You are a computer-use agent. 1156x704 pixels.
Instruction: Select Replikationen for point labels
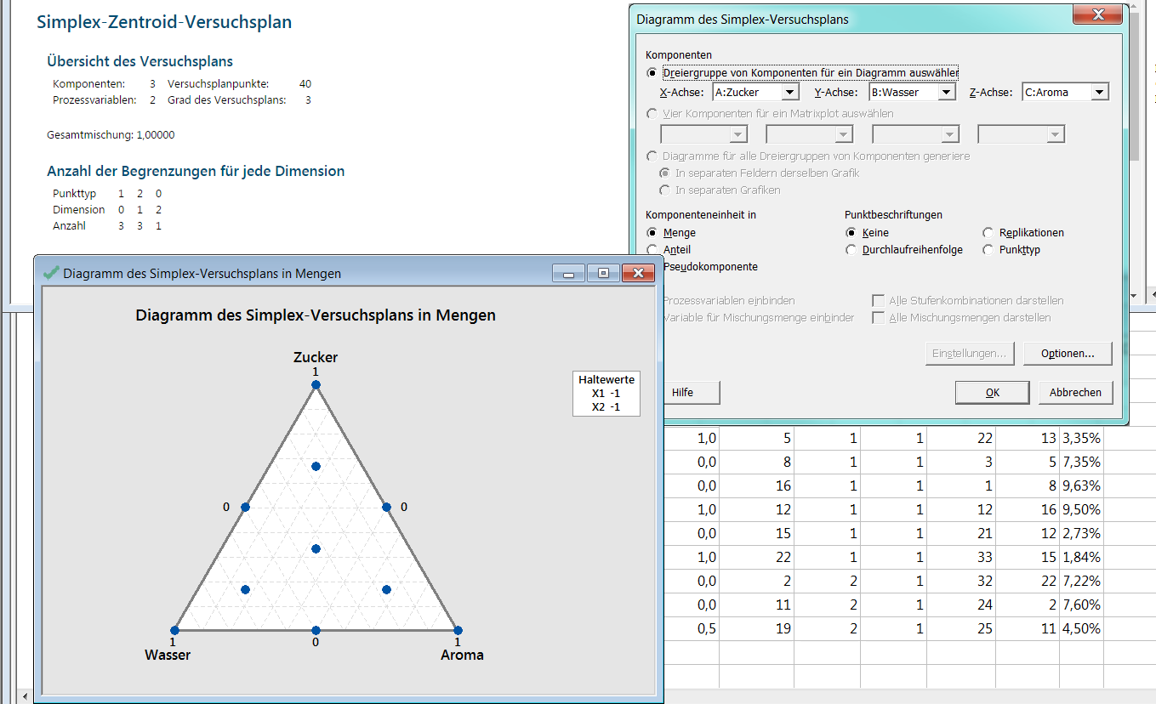pos(988,233)
